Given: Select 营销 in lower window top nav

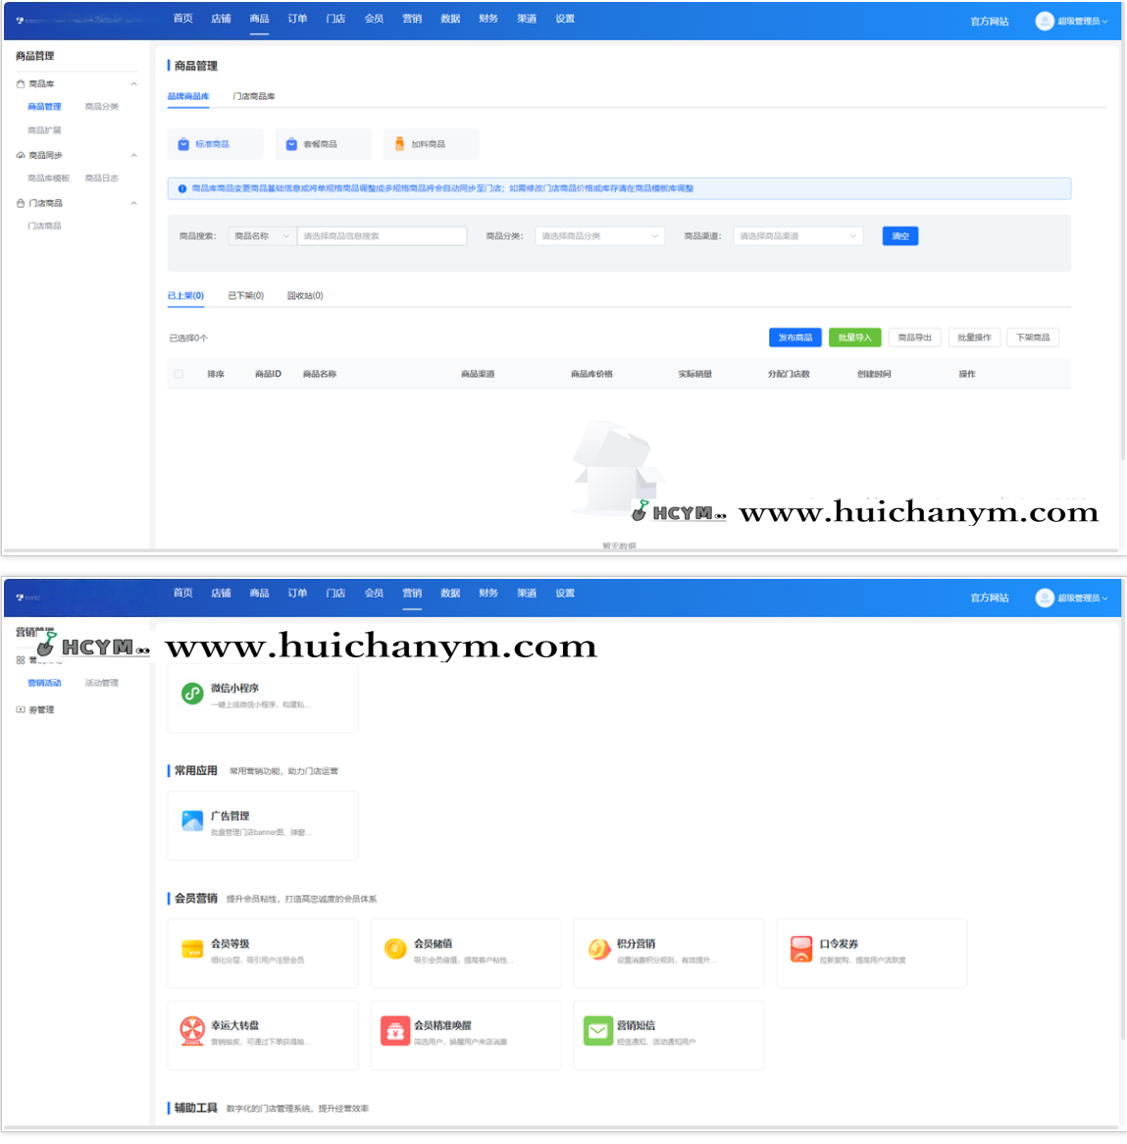Looking at the screenshot, I should (x=412, y=594).
